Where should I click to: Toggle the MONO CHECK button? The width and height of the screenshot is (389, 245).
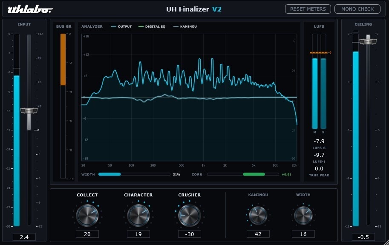click(357, 9)
